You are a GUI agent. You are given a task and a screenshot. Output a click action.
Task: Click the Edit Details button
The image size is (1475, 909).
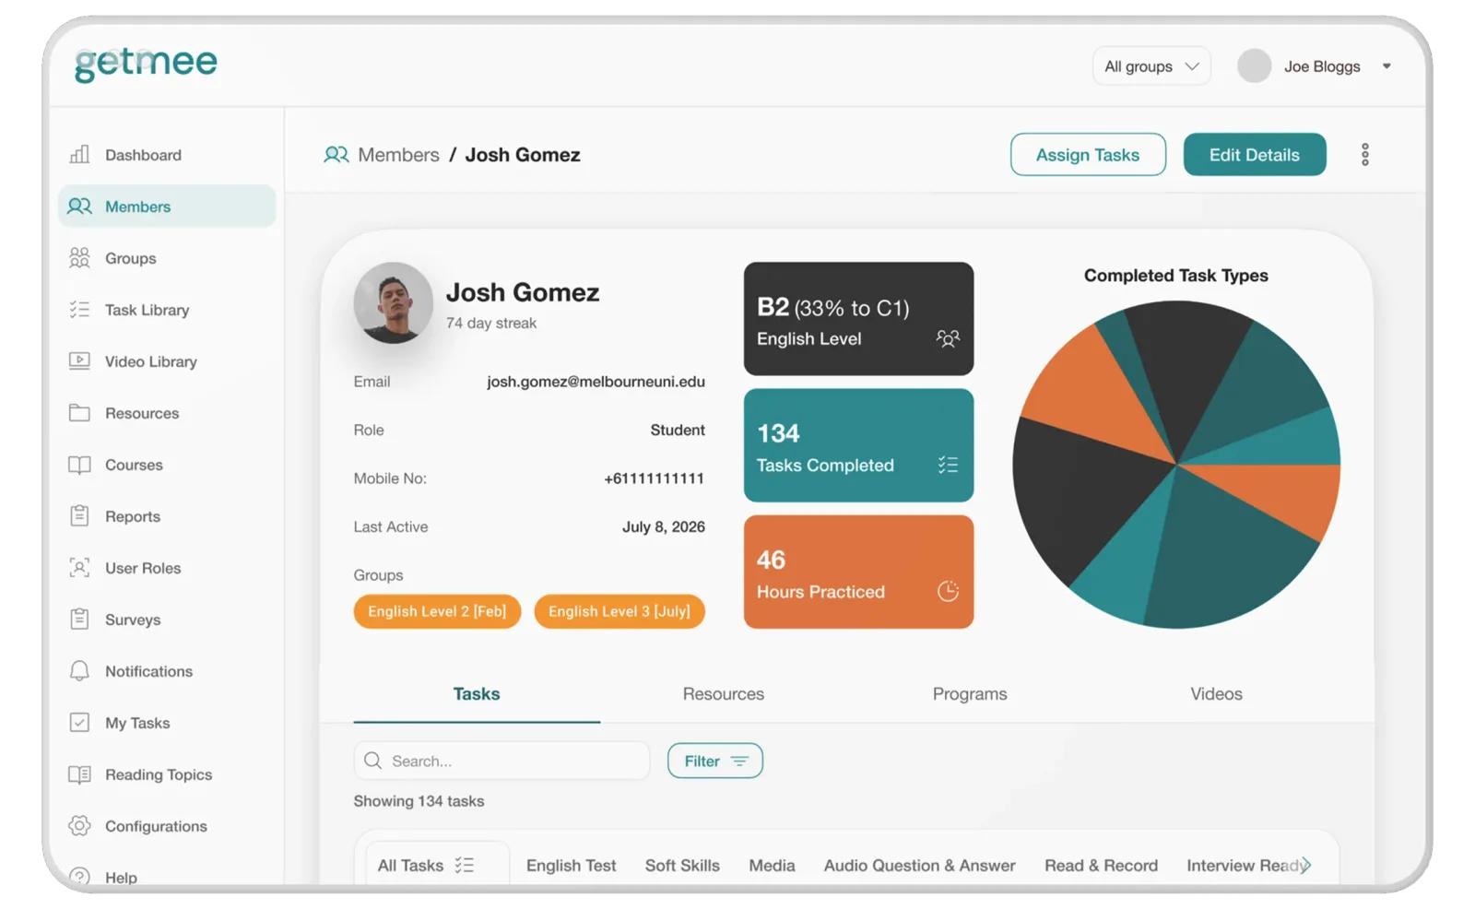(x=1254, y=154)
